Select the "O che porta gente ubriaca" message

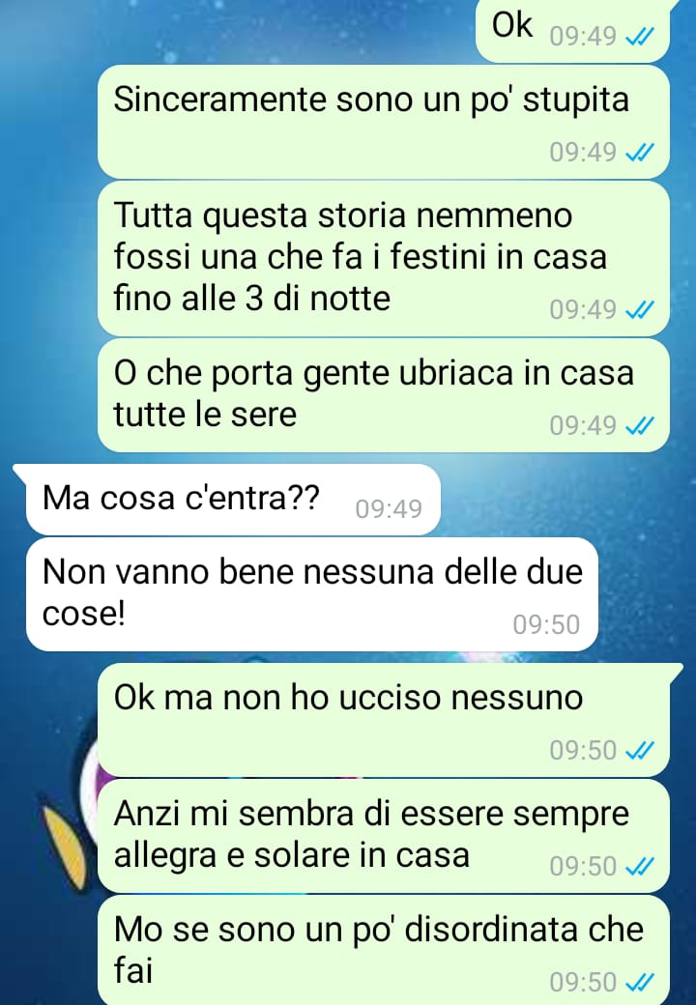(x=383, y=395)
